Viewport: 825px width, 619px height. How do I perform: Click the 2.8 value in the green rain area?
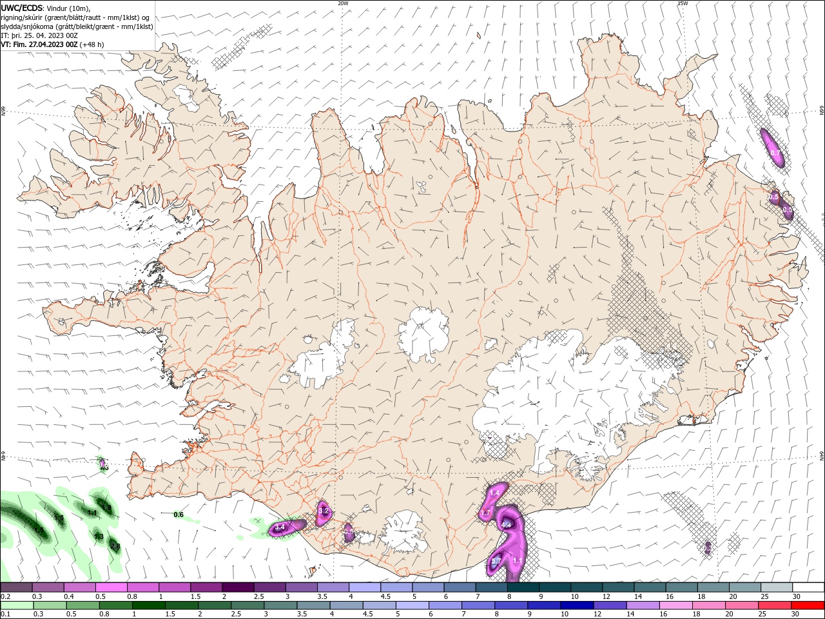(x=115, y=546)
